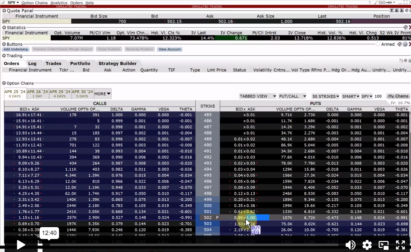411x252 pixels.
Task: Open the title bar arrow dropdown beside the pin
Action: 394,2
